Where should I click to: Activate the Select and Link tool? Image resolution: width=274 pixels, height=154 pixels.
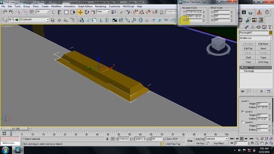click(x=19, y=12)
